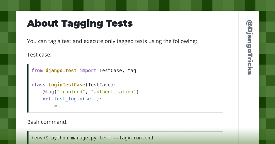The height and width of the screenshot is (144, 275).
Task: Select the LoginTestCase class name
Action: [67, 85]
